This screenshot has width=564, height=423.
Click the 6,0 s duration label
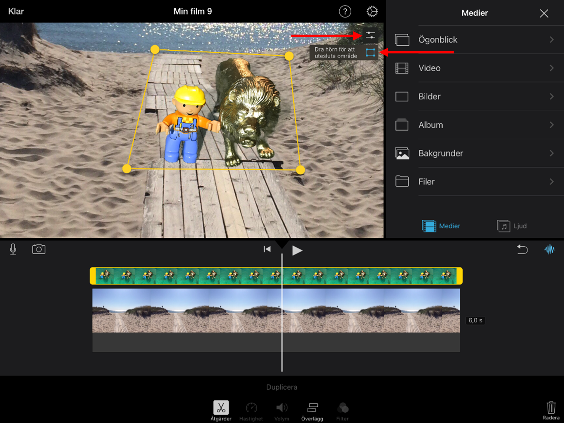[x=475, y=320]
